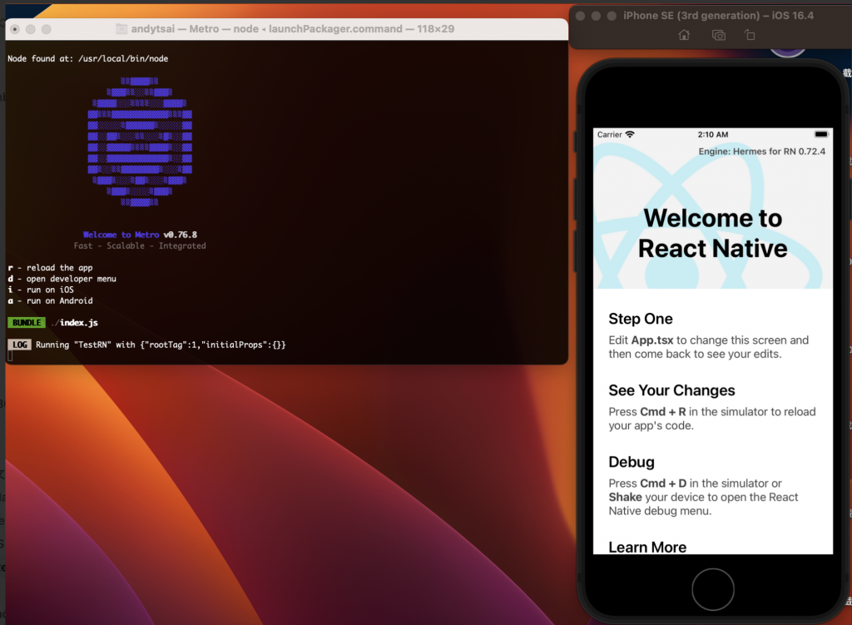The width and height of the screenshot is (852, 625).
Task: Click the '2:10 AM' clock in the simulator
Action: click(712, 134)
